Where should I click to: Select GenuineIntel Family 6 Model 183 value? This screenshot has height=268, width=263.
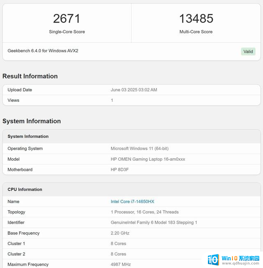click(154, 222)
